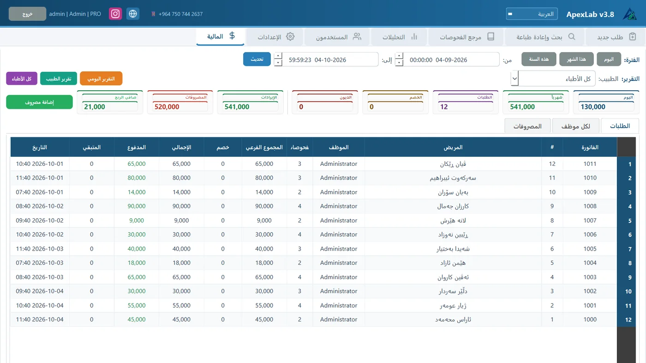The image size is (646, 363).
Task: Click the clipboard icon of طلب جديد
Action: point(632,36)
